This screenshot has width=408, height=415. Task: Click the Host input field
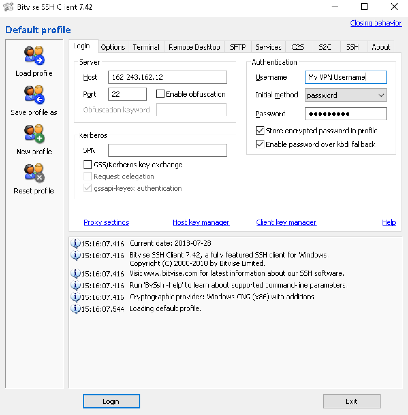[168, 77]
